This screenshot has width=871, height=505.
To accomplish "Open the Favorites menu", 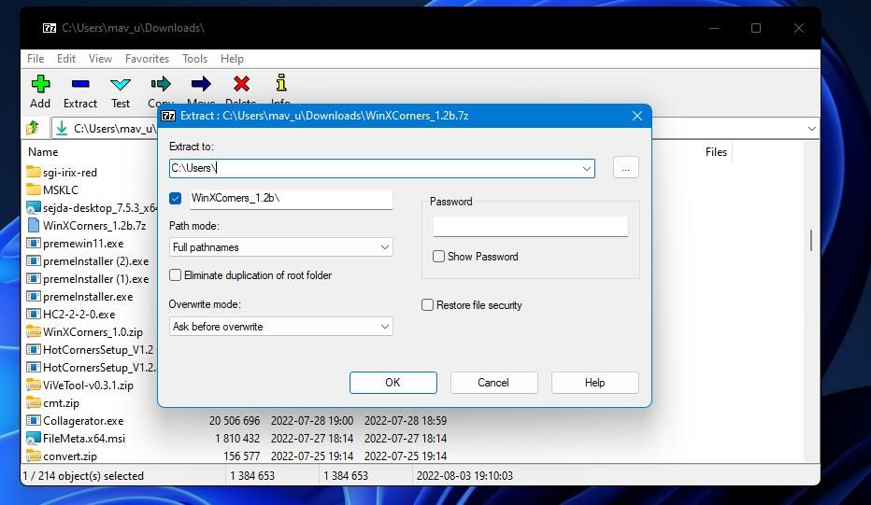I will point(148,58).
